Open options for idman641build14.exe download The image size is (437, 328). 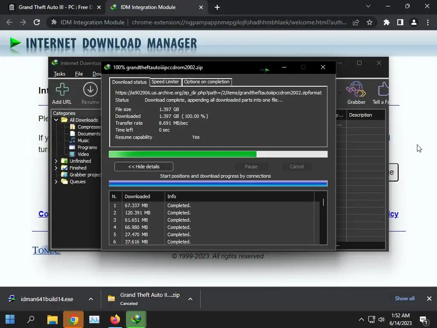click(x=91, y=299)
